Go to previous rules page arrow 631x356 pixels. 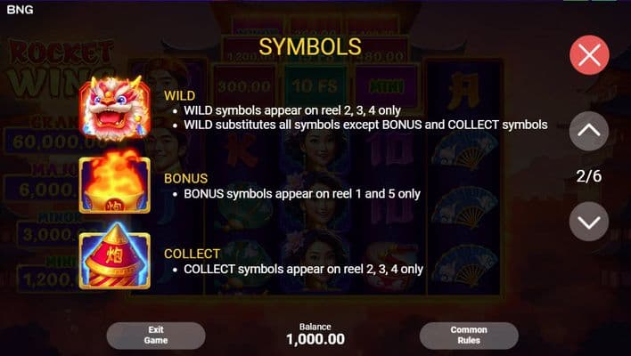coord(589,131)
